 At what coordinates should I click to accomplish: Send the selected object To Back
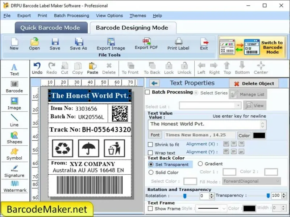[x=152, y=68]
